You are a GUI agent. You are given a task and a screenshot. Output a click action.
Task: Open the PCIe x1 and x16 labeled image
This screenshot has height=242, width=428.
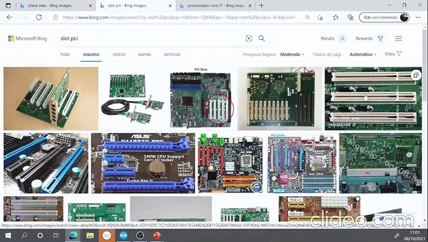(x=319, y=209)
